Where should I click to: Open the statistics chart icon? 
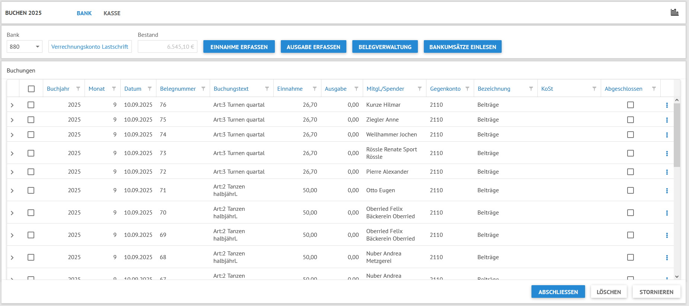(x=674, y=13)
